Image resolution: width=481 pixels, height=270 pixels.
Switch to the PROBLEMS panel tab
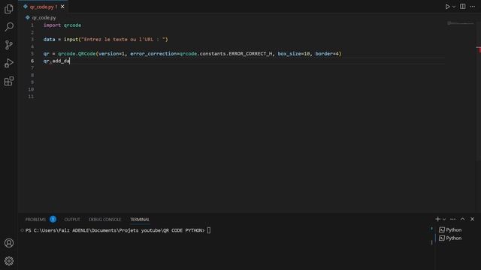point(35,220)
